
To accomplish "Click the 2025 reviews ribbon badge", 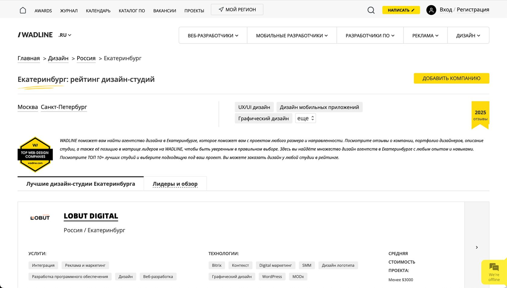I will click(x=480, y=115).
